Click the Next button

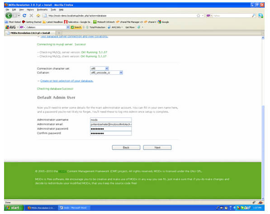[x=157, y=147]
